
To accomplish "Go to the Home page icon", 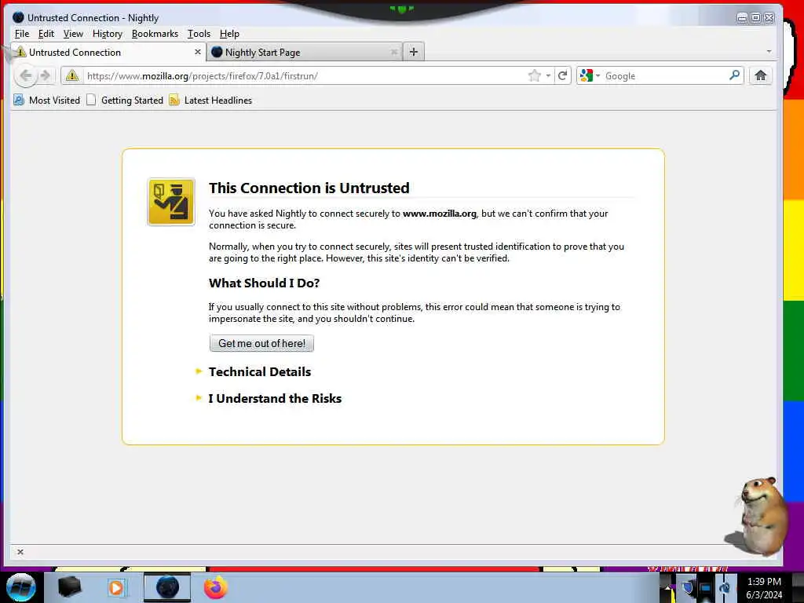I will click(760, 76).
